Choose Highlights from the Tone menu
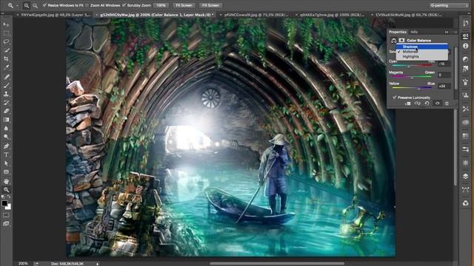The width and height of the screenshot is (474, 266). click(x=421, y=56)
